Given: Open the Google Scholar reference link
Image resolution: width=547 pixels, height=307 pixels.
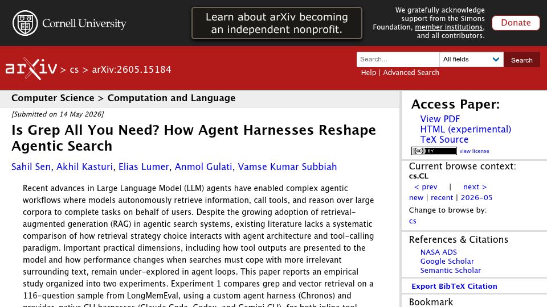Looking at the screenshot, I should coord(447,261).
